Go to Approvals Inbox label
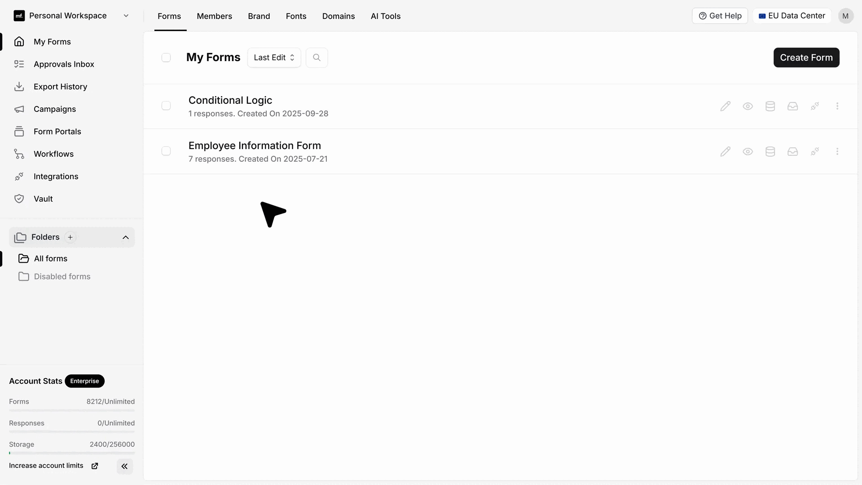The height and width of the screenshot is (485, 862). pyautogui.click(x=64, y=64)
